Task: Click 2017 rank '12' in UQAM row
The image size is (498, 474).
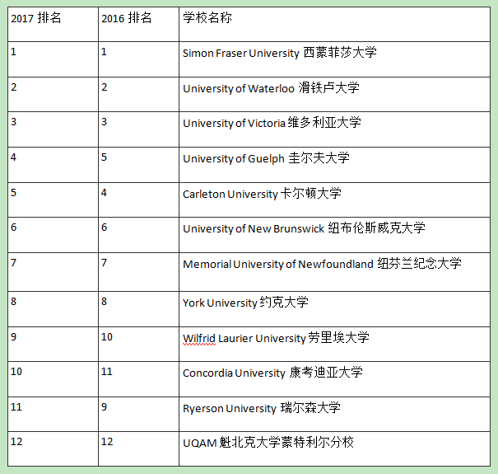Action: pos(16,442)
